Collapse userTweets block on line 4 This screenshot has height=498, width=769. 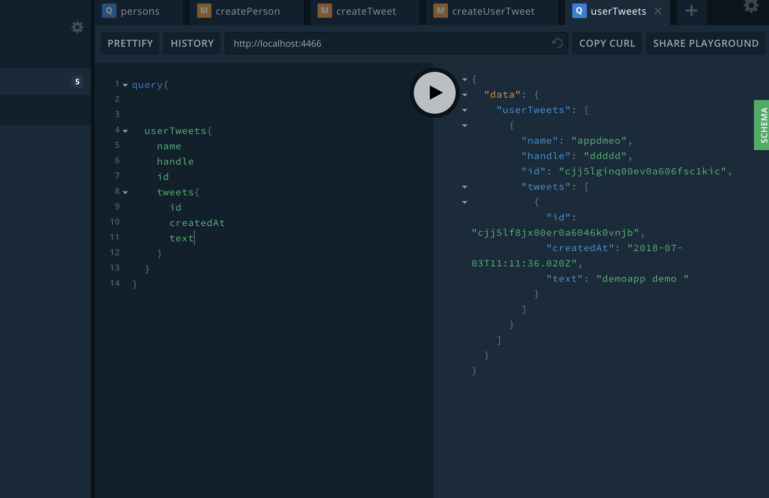click(x=125, y=131)
